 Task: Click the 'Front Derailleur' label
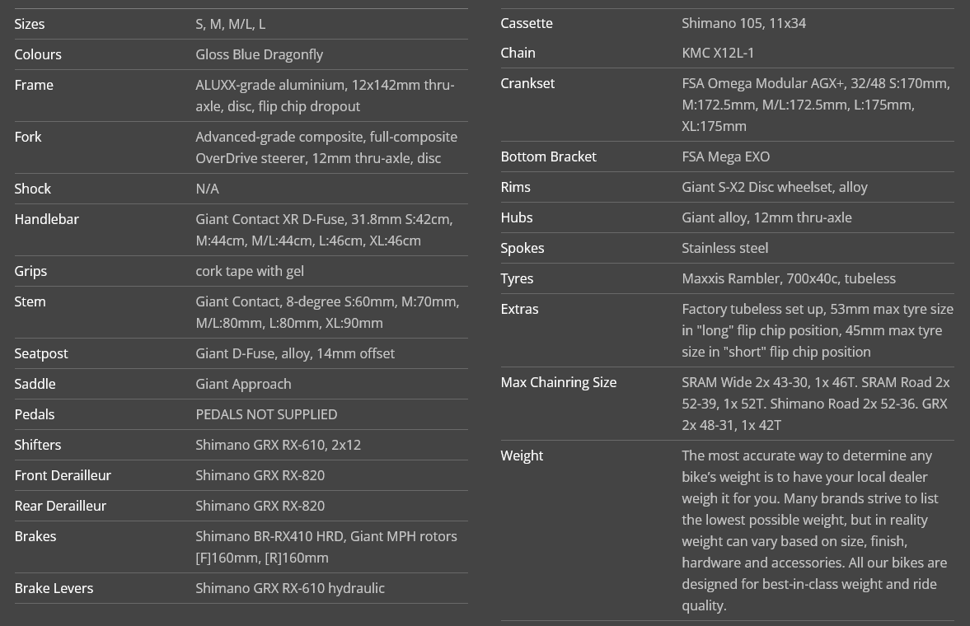[x=63, y=475]
